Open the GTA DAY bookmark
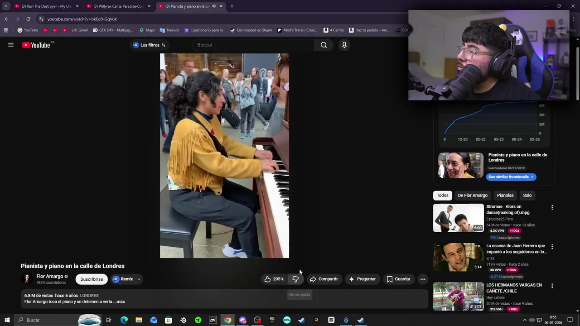 113,30
